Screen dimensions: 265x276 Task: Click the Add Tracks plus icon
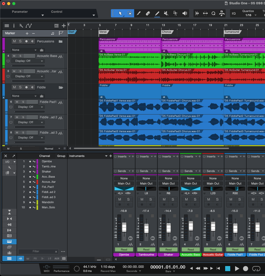[64, 26]
